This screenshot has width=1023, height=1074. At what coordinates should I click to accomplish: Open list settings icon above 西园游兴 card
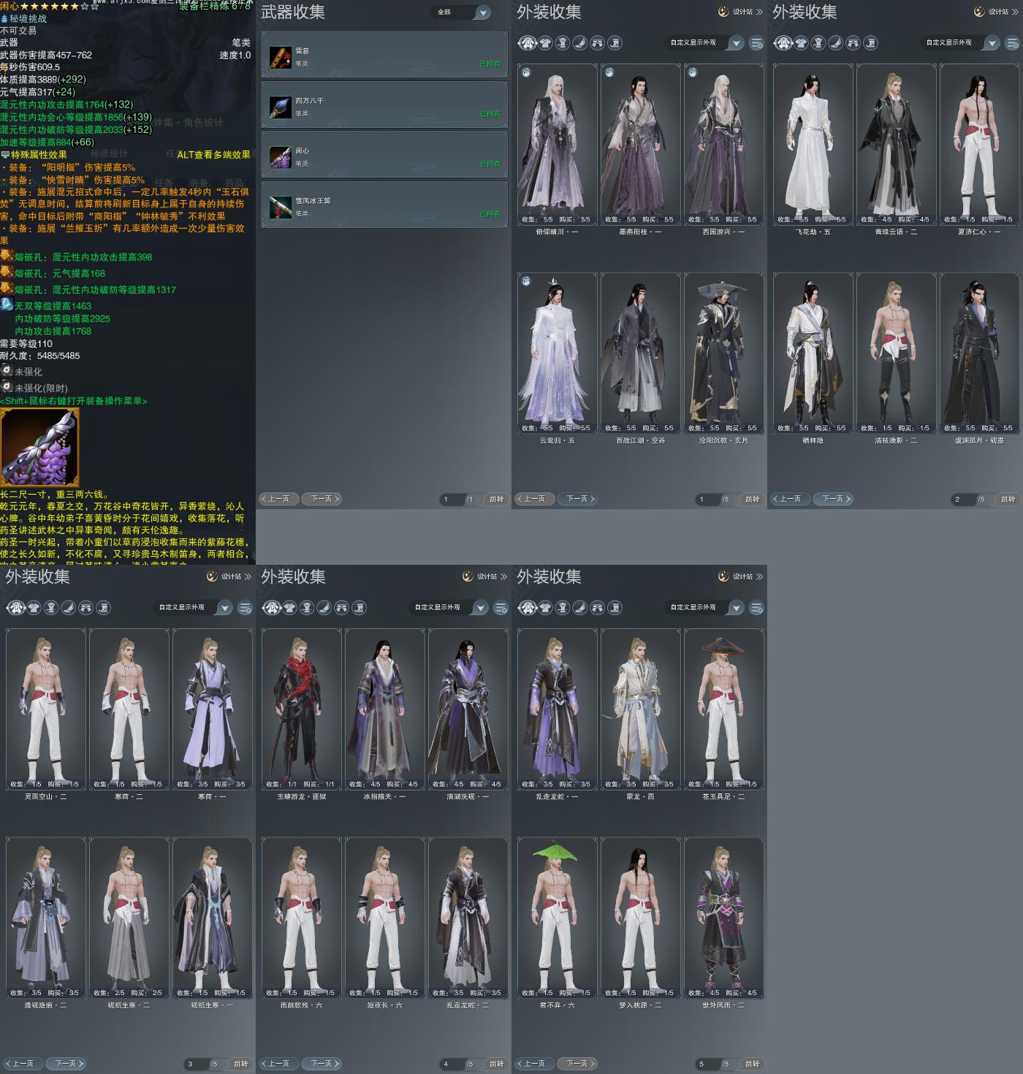[x=757, y=43]
